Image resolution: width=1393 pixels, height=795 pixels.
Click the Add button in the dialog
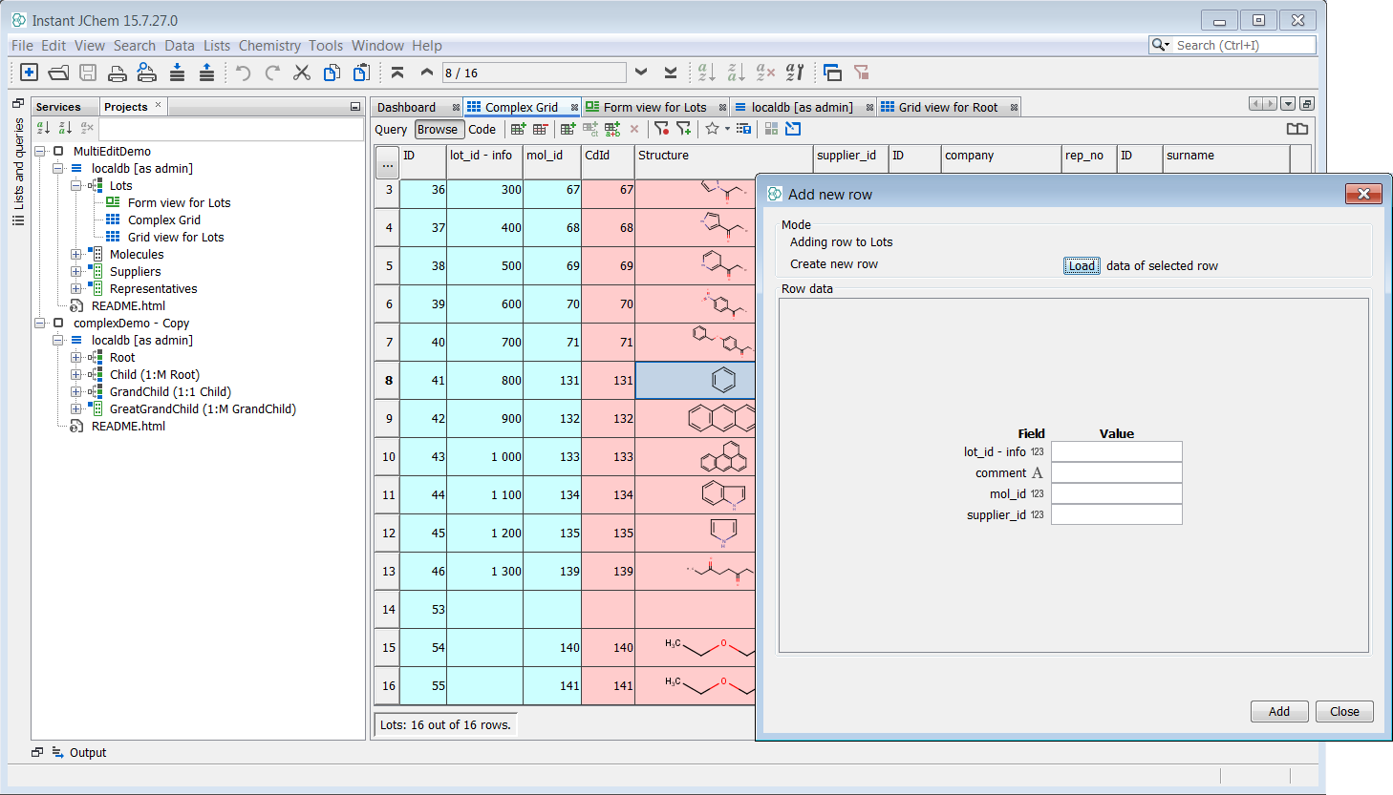tap(1278, 712)
